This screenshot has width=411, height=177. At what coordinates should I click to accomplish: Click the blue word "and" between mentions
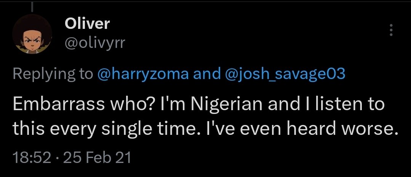click(x=207, y=74)
